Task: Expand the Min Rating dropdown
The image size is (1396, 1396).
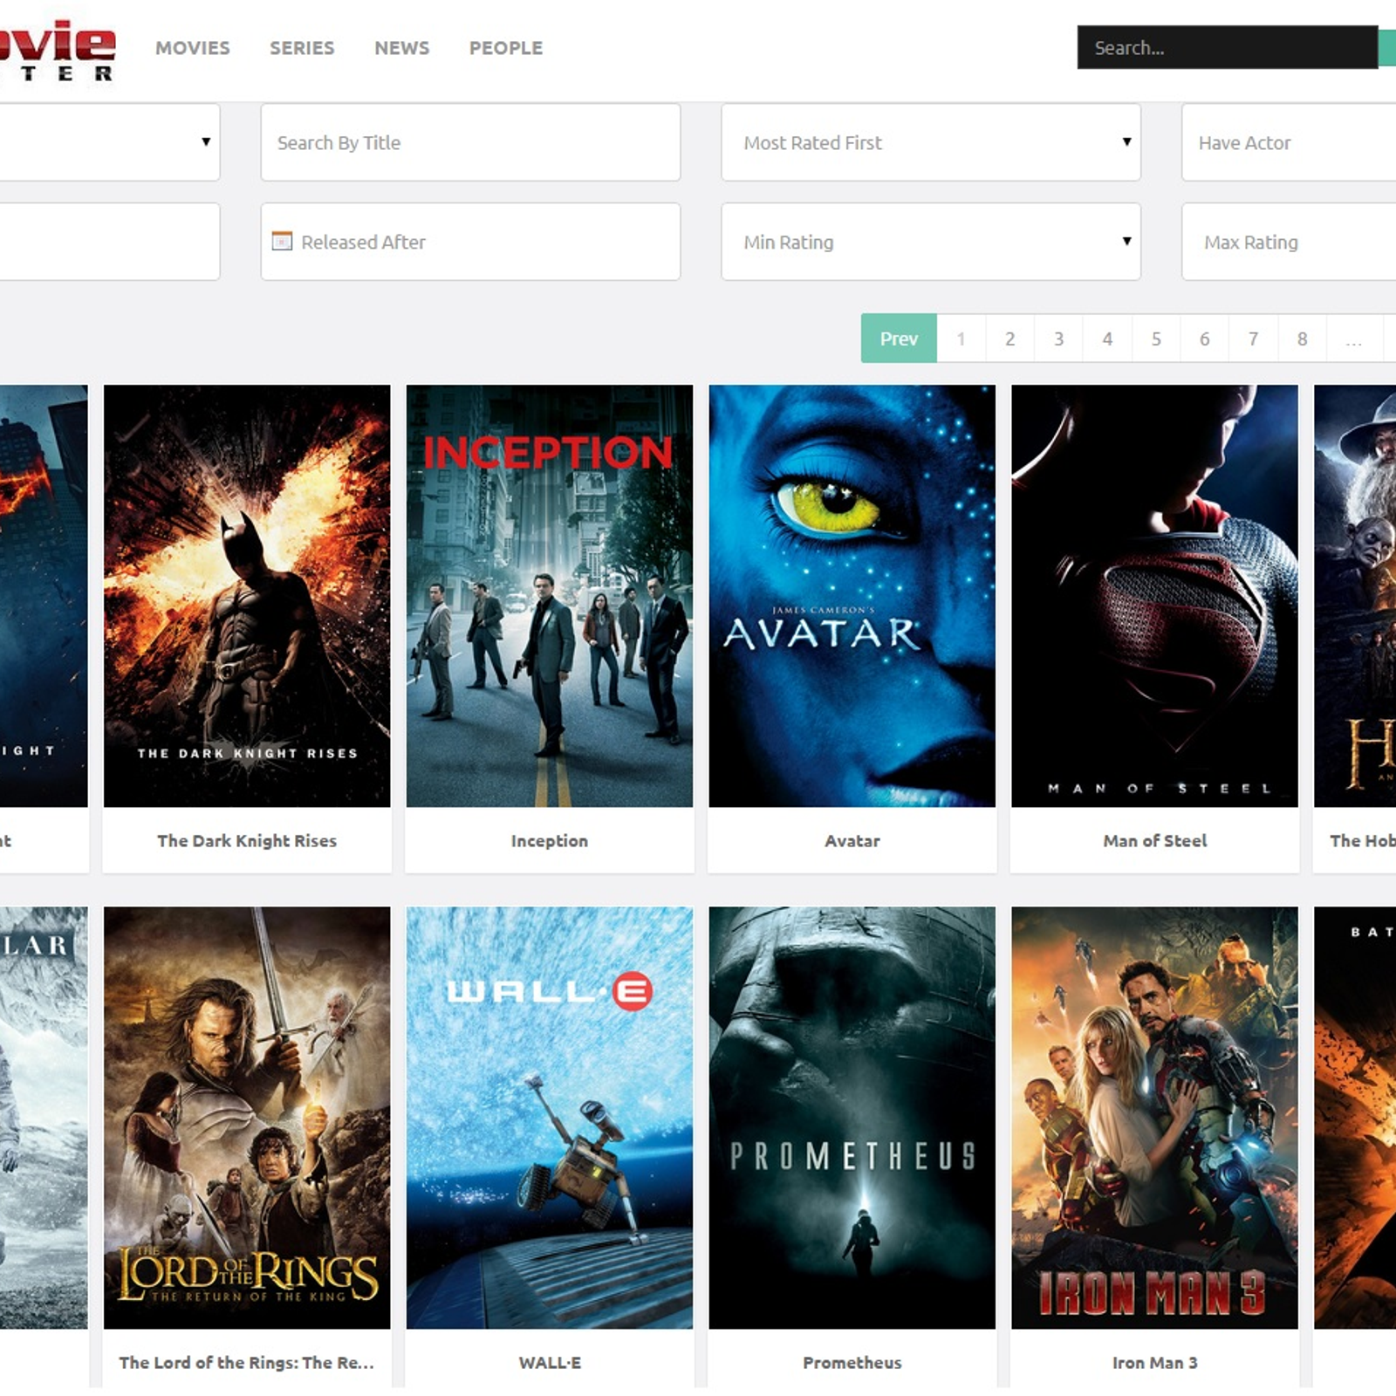Action: click(x=931, y=242)
